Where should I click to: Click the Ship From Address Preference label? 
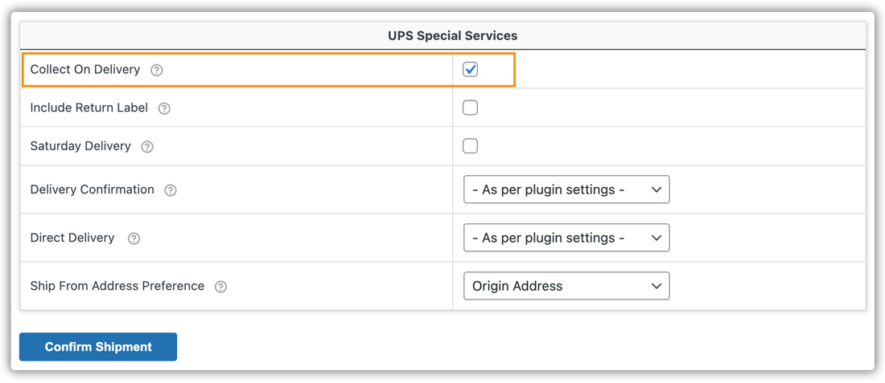pyautogui.click(x=117, y=286)
